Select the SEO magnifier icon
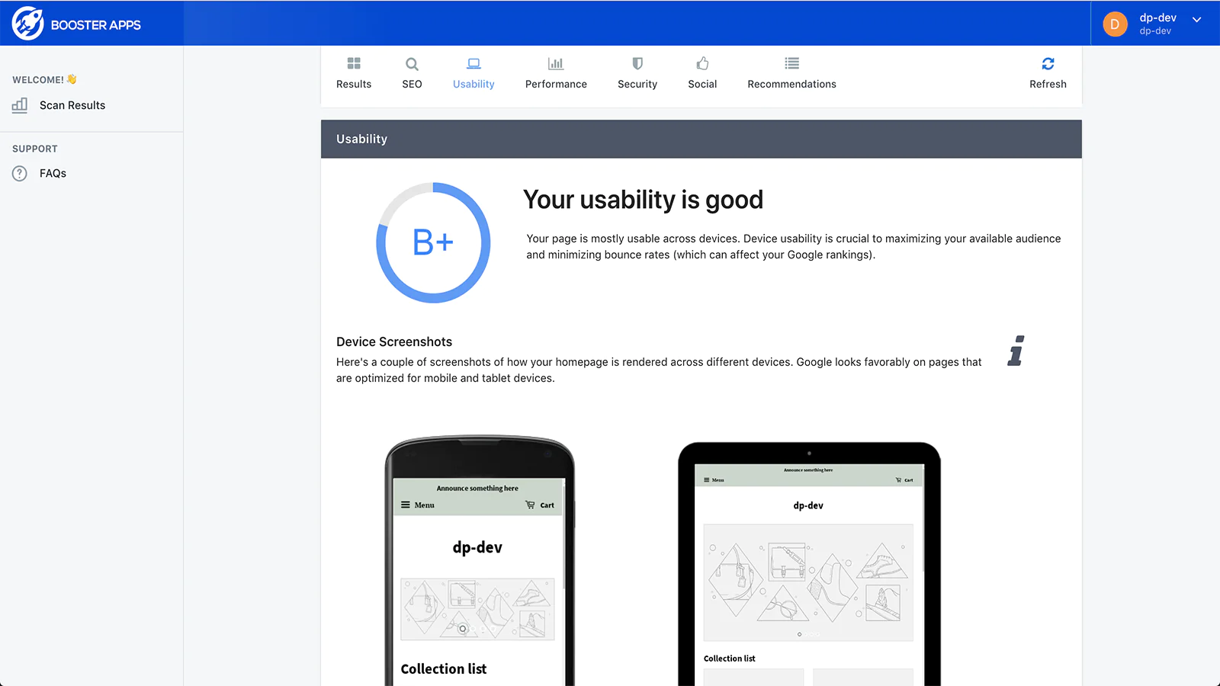Image resolution: width=1220 pixels, height=686 pixels. pyautogui.click(x=412, y=64)
